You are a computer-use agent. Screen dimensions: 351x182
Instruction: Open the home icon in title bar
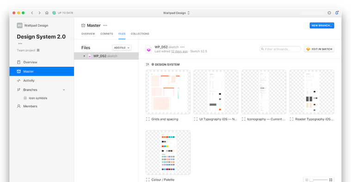click(x=47, y=13)
